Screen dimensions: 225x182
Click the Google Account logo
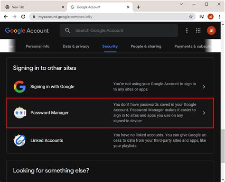point(27,30)
